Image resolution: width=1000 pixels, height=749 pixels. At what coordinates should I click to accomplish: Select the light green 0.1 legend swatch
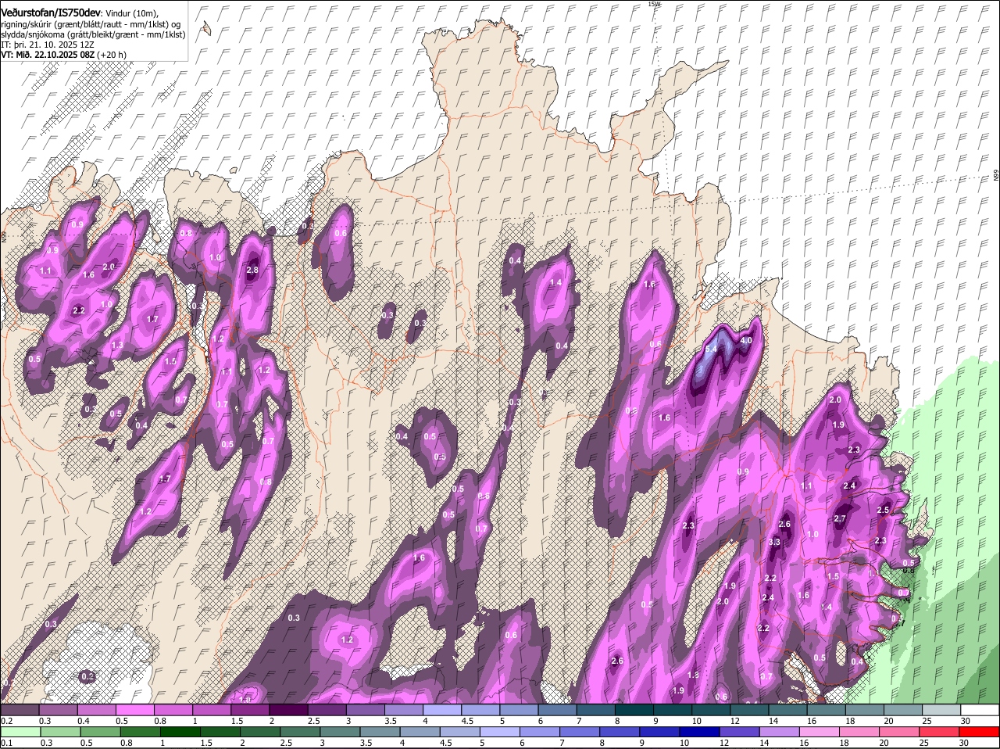point(20,732)
